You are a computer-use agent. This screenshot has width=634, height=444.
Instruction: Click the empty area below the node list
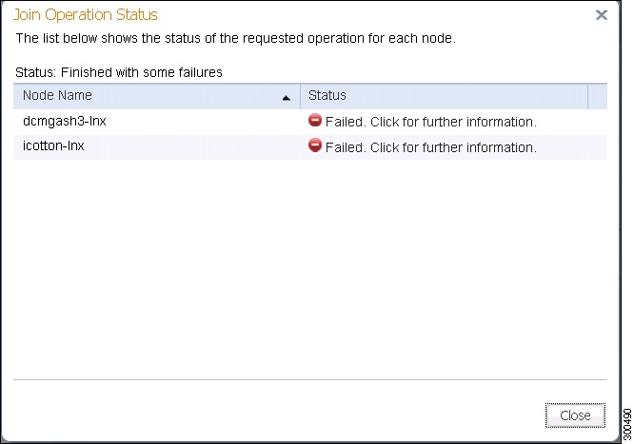pyautogui.click(x=310, y=269)
